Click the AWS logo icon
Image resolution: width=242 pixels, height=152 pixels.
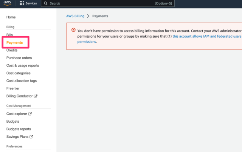tap(7, 3)
